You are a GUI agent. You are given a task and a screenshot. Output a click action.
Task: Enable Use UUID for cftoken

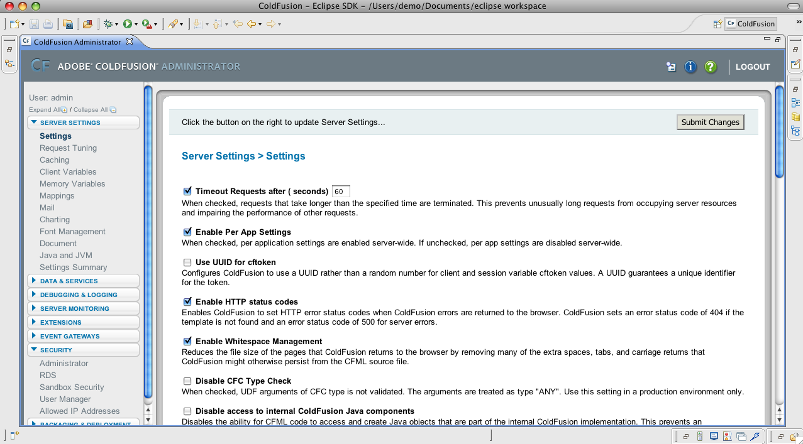coord(187,262)
